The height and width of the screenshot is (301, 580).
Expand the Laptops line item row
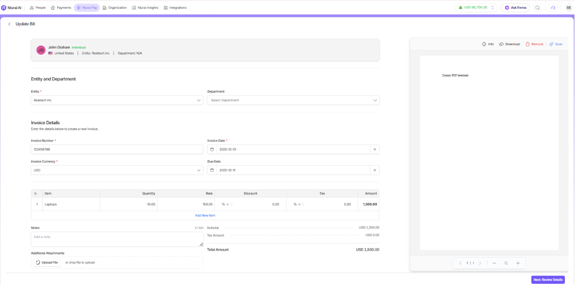point(37,204)
